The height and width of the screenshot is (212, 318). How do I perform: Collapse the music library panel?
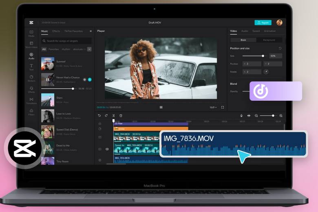[91, 31]
